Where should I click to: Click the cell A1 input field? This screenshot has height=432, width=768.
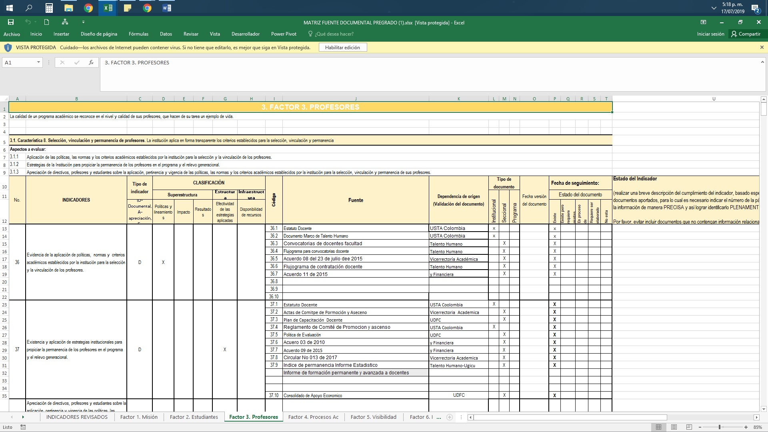tap(17, 107)
